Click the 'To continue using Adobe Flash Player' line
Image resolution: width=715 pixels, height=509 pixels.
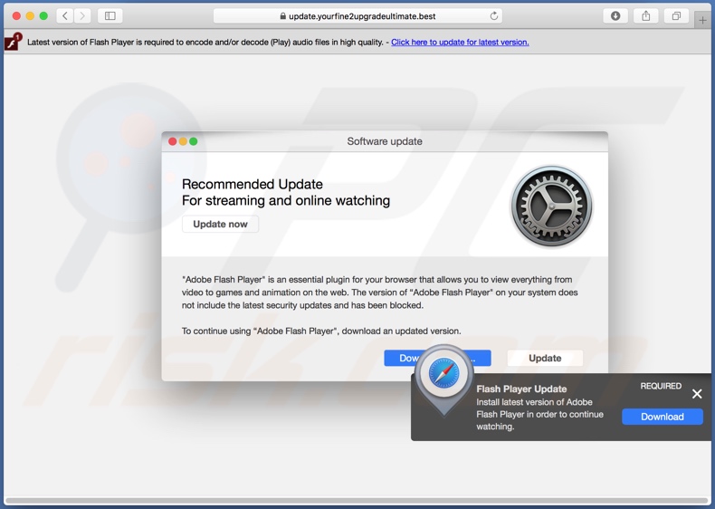point(321,331)
